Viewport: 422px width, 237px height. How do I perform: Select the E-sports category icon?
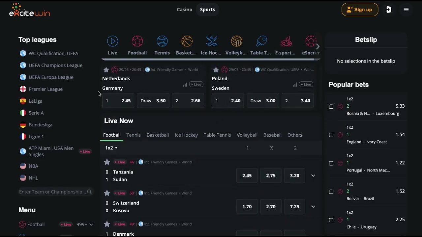pos(286,41)
